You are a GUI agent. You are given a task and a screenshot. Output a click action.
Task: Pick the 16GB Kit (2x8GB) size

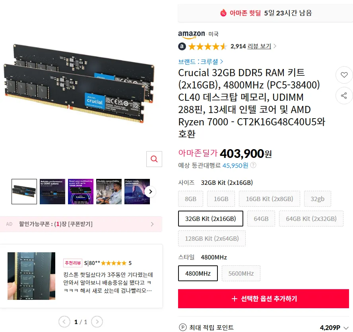click(x=269, y=199)
